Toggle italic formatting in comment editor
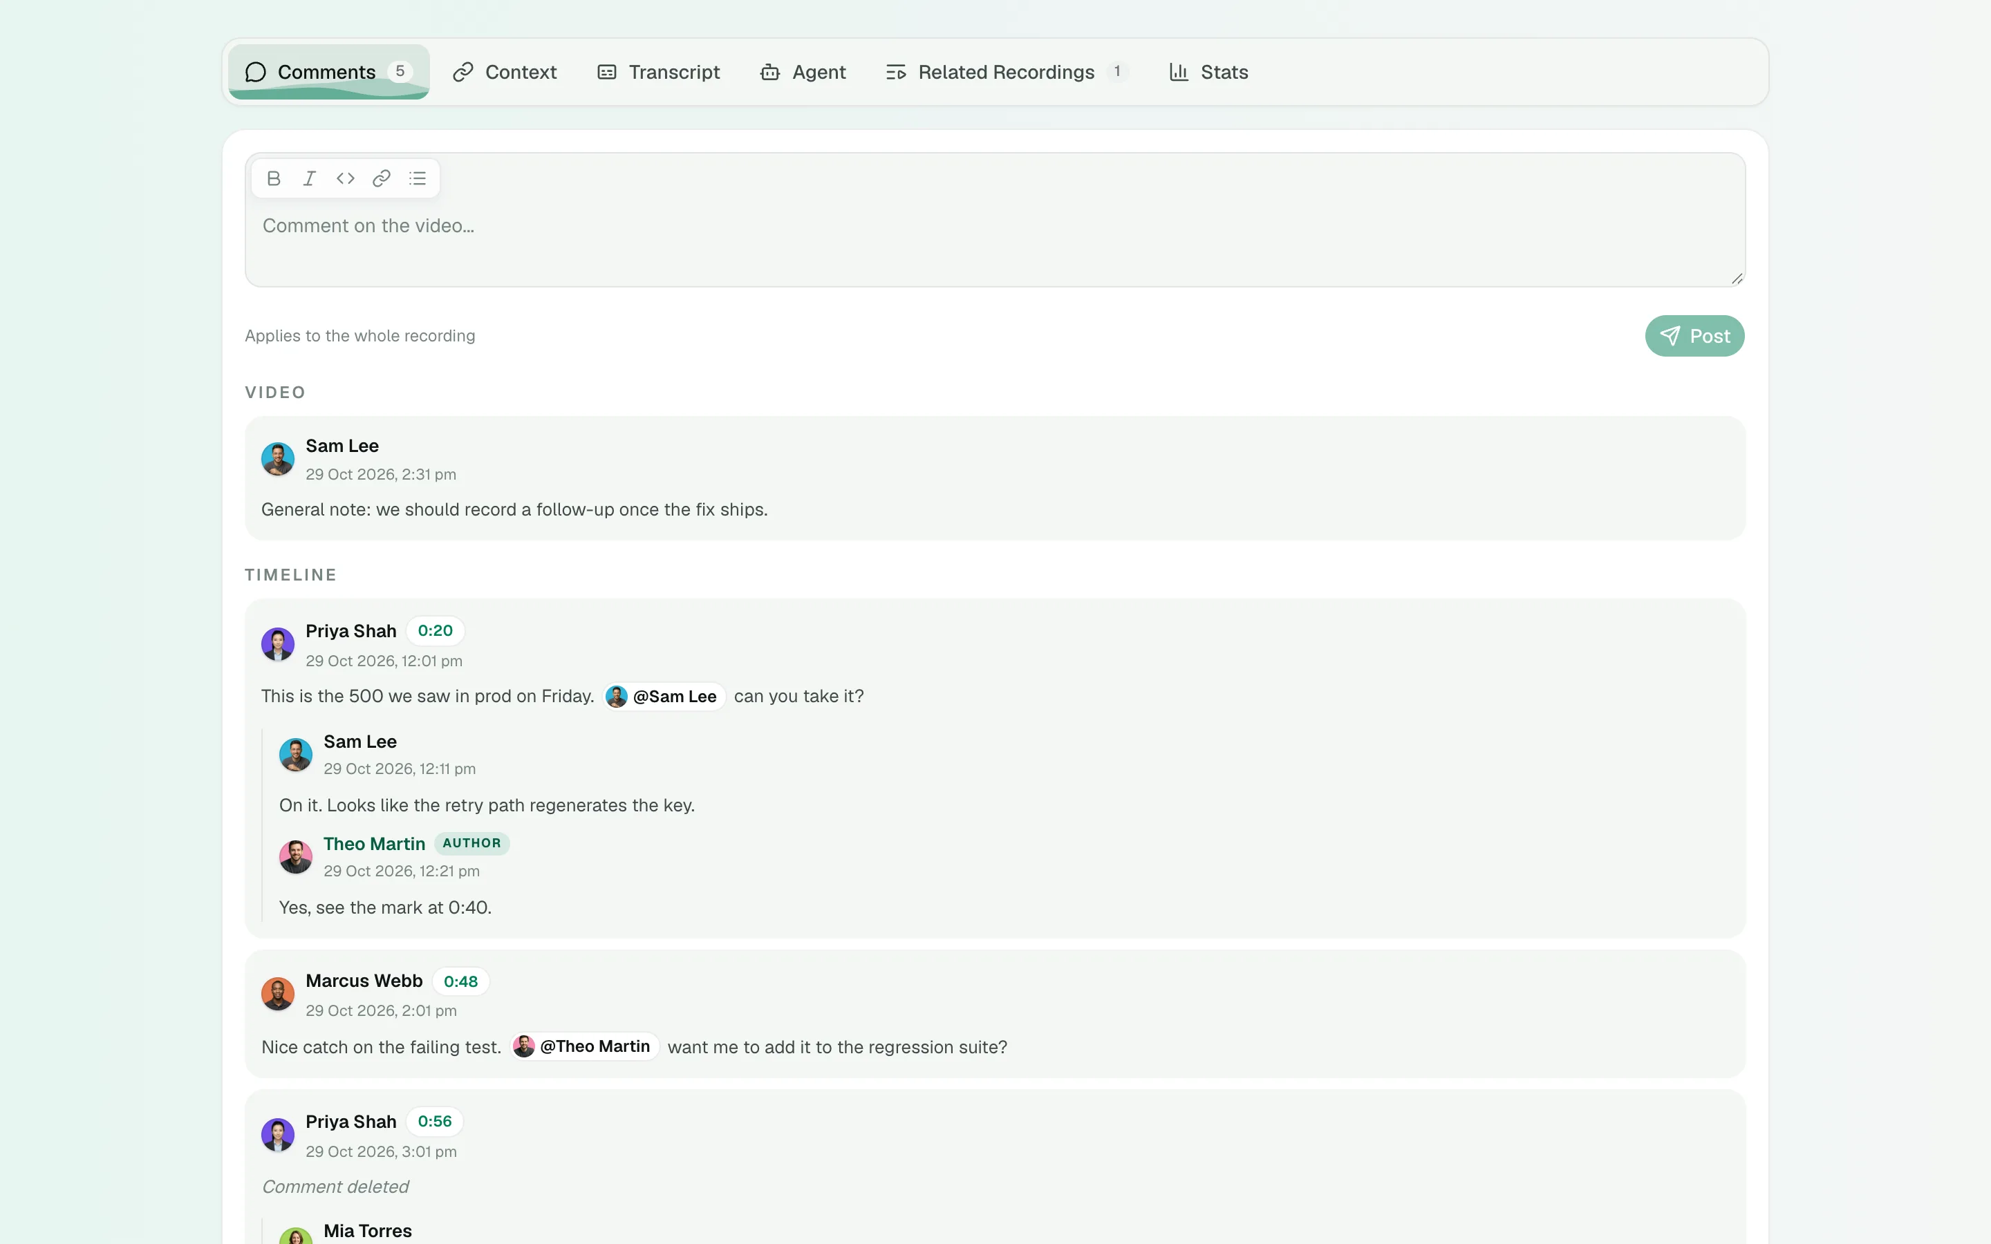This screenshot has height=1244, width=1991. tap(309, 178)
